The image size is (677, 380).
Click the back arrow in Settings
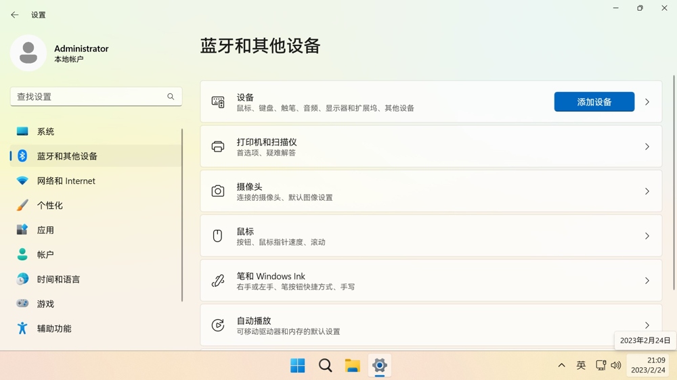point(15,15)
